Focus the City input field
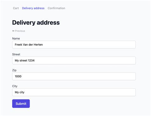The height and width of the screenshot is (116, 151). click(74, 92)
